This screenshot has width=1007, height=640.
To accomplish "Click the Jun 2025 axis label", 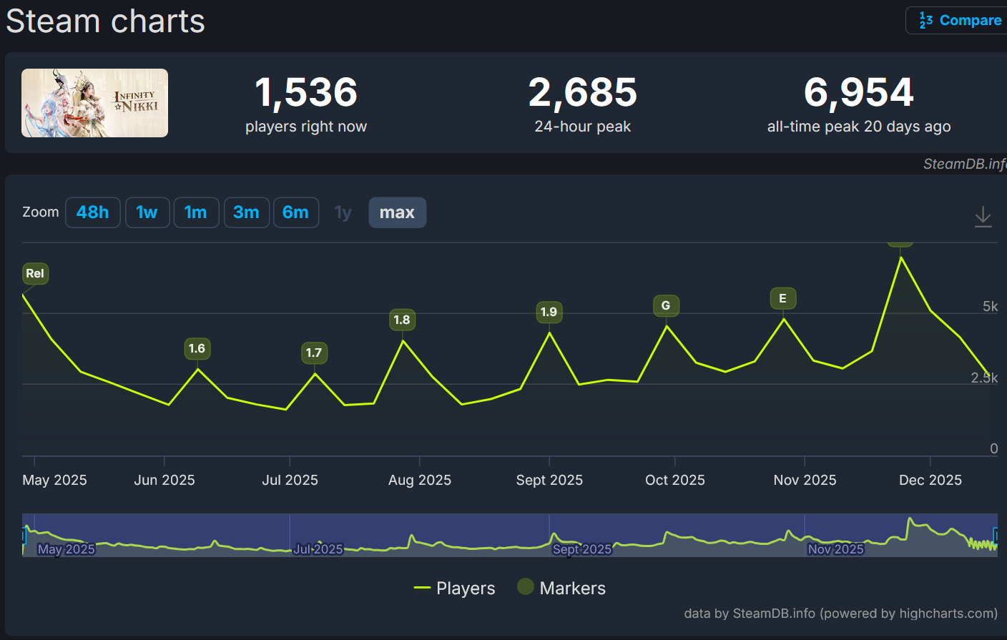I will coord(164,480).
